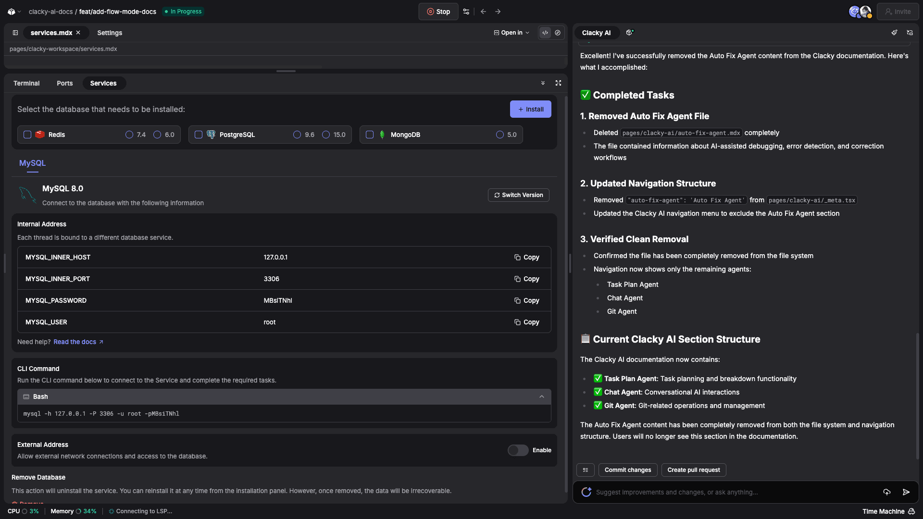Click the Clacky AI spinner icon in input

pyautogui.click(x=586, y=492)
